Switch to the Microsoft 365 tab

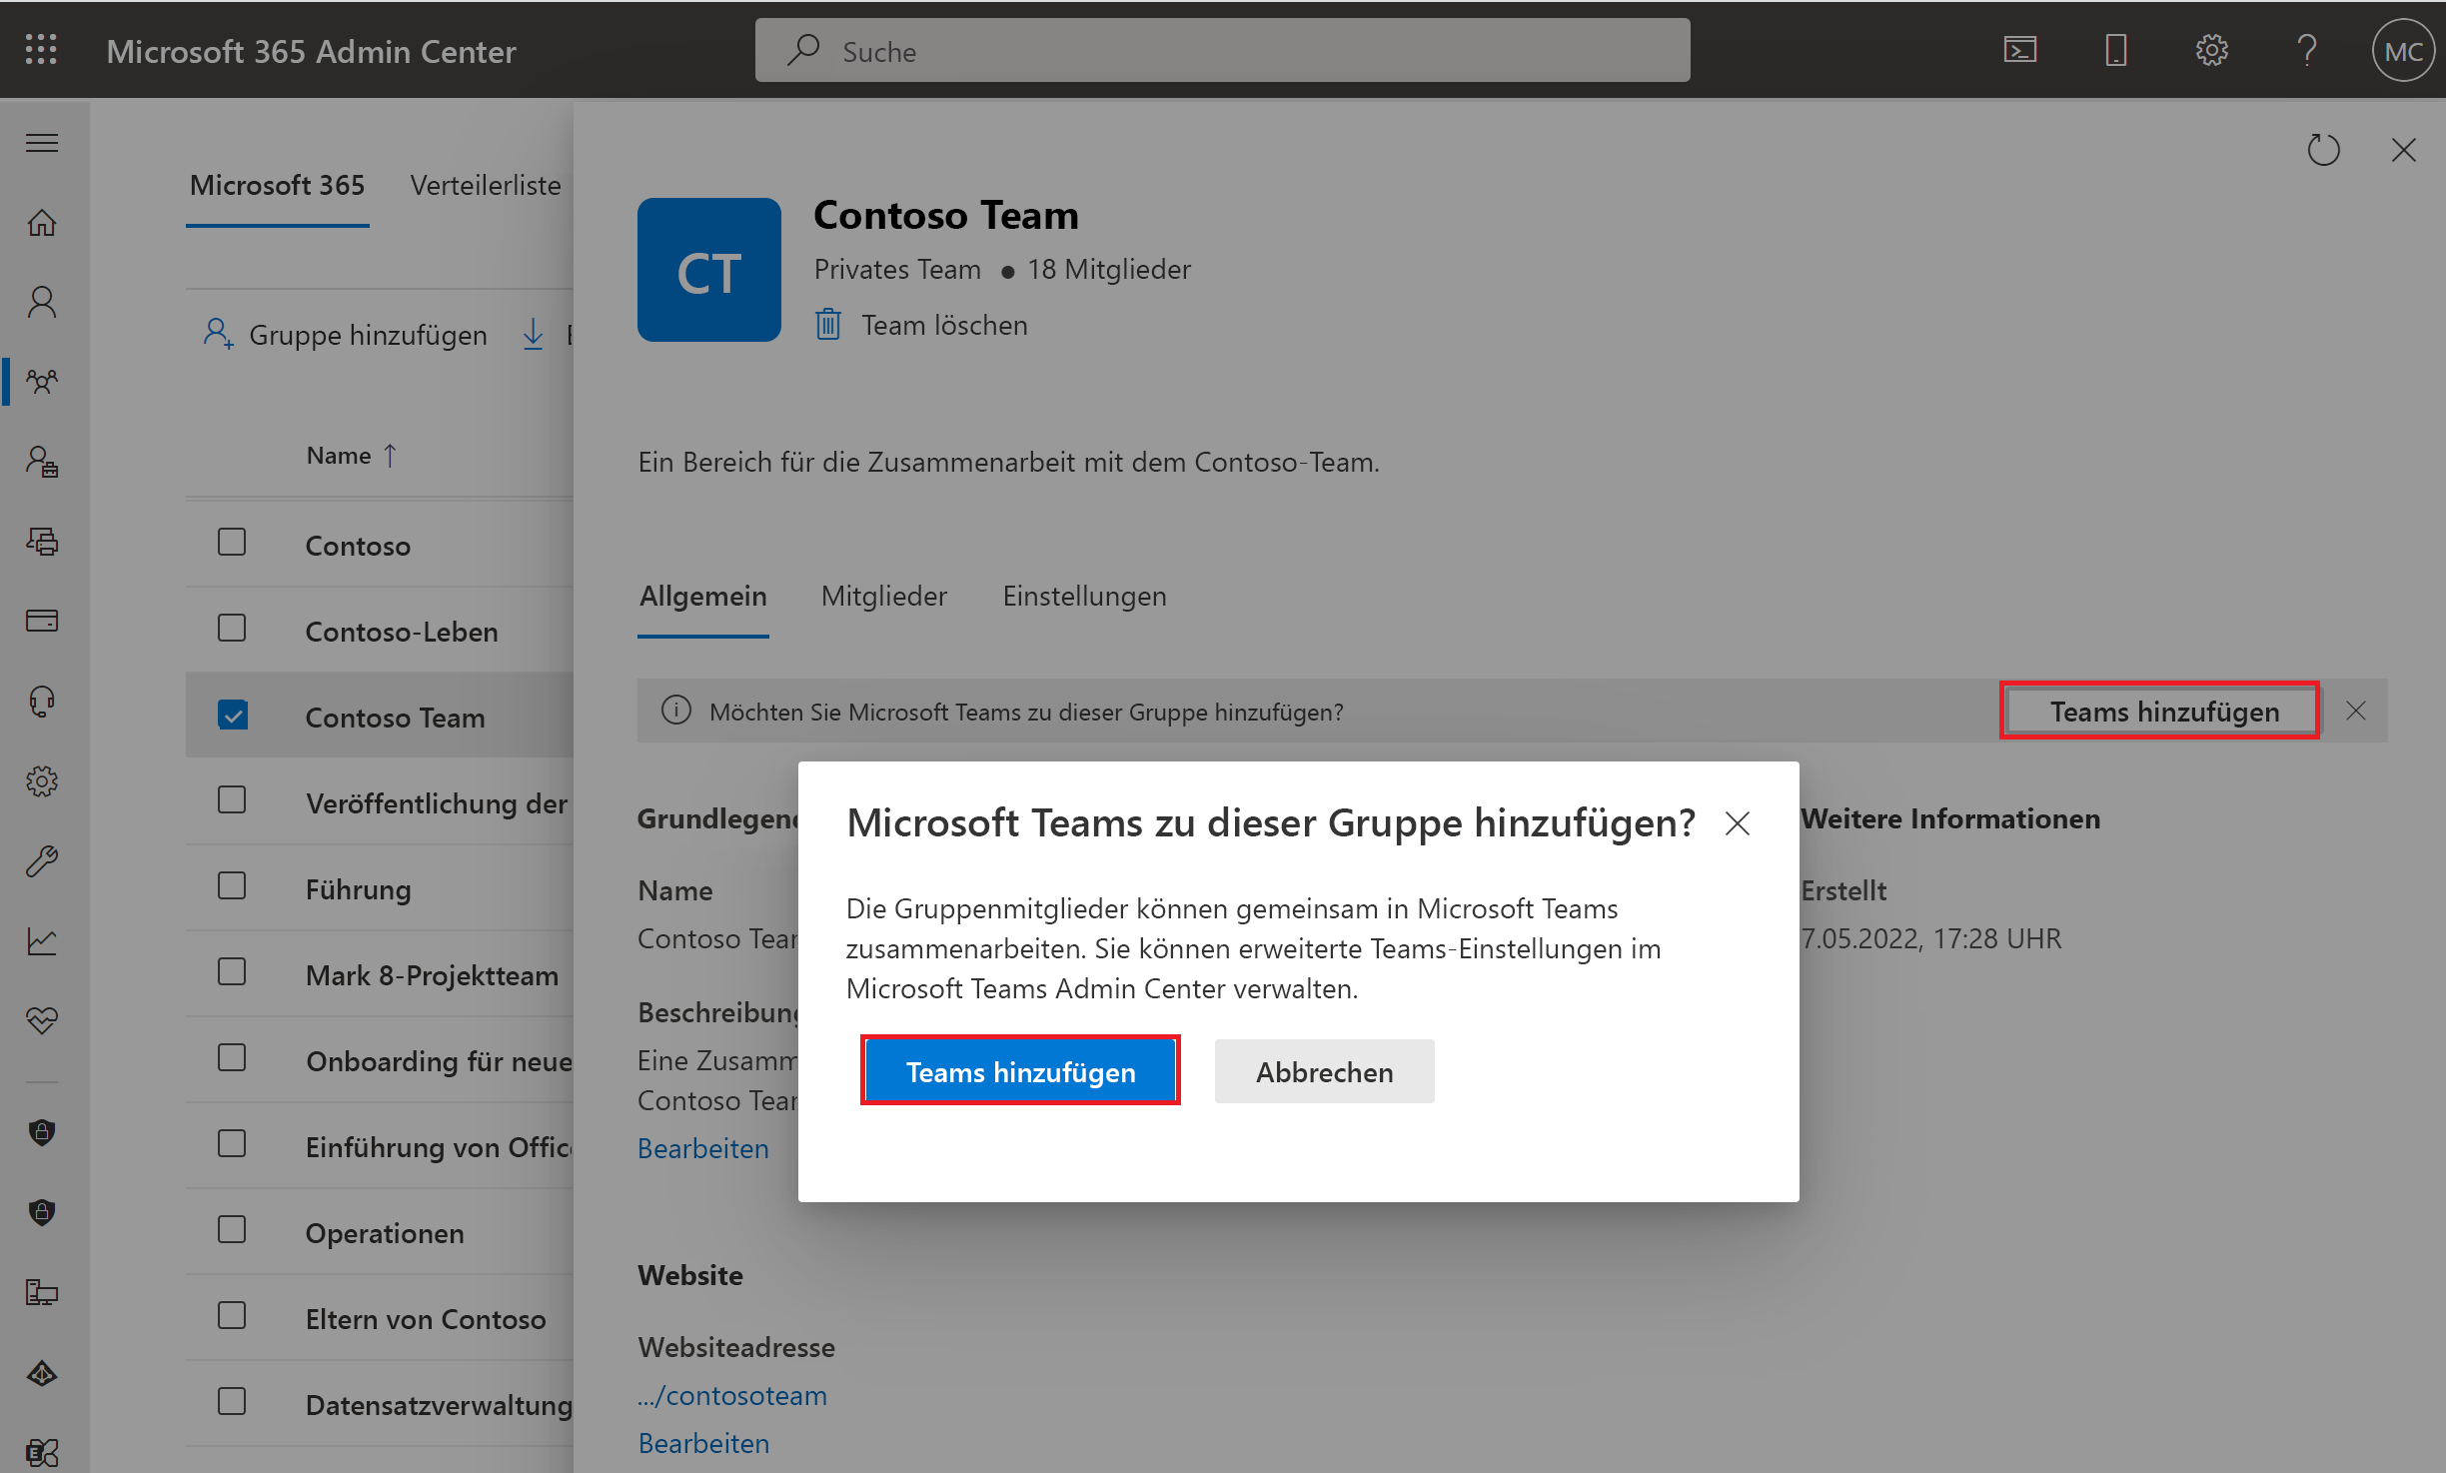[277, 186]
